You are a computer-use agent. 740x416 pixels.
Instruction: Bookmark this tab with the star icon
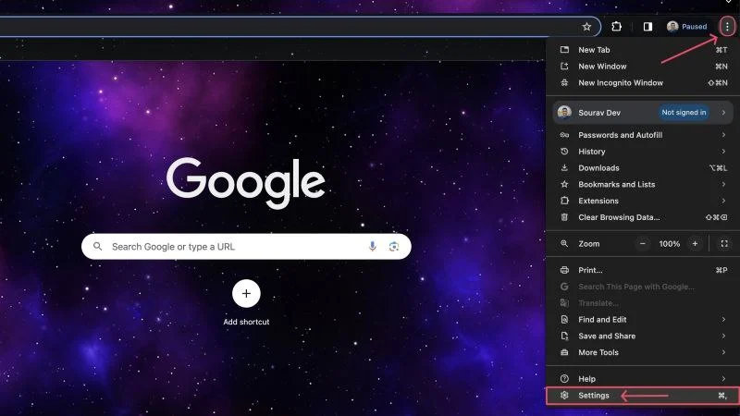coord(586,27)
